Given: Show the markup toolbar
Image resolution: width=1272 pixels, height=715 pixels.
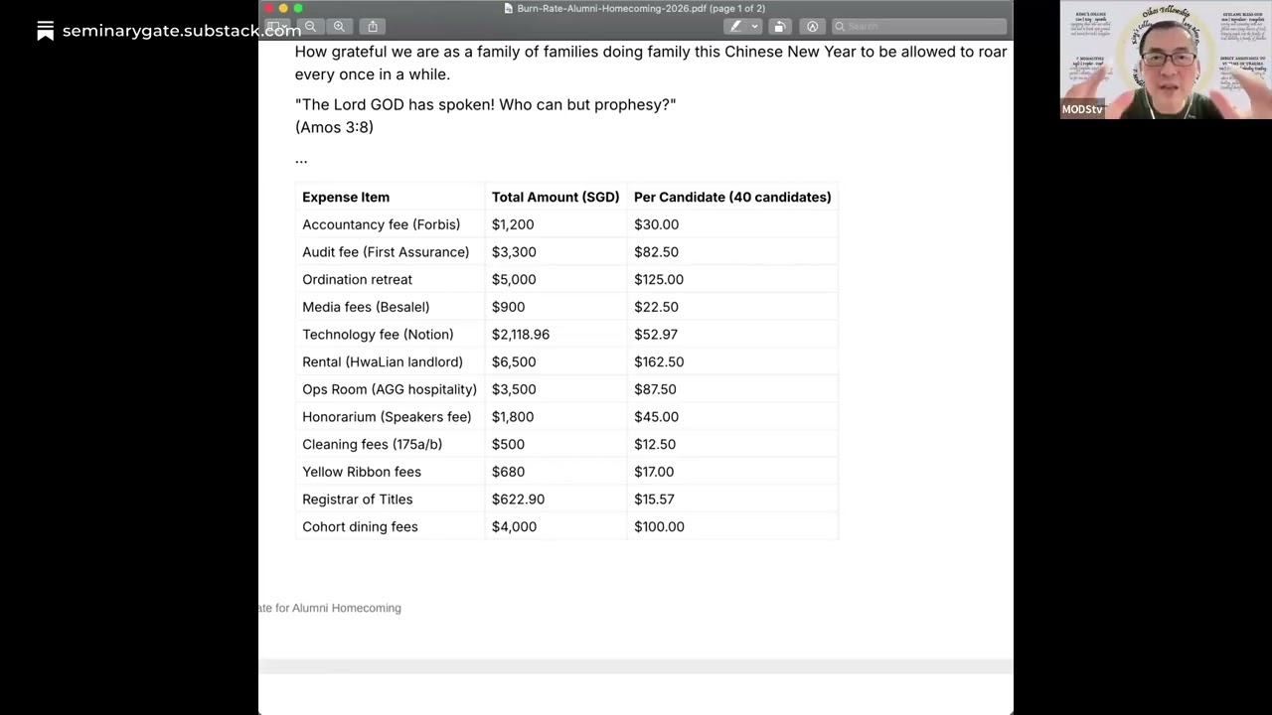Looking at the screenshot, I should 812,26.
